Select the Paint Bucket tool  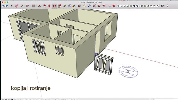pos(74,6)
